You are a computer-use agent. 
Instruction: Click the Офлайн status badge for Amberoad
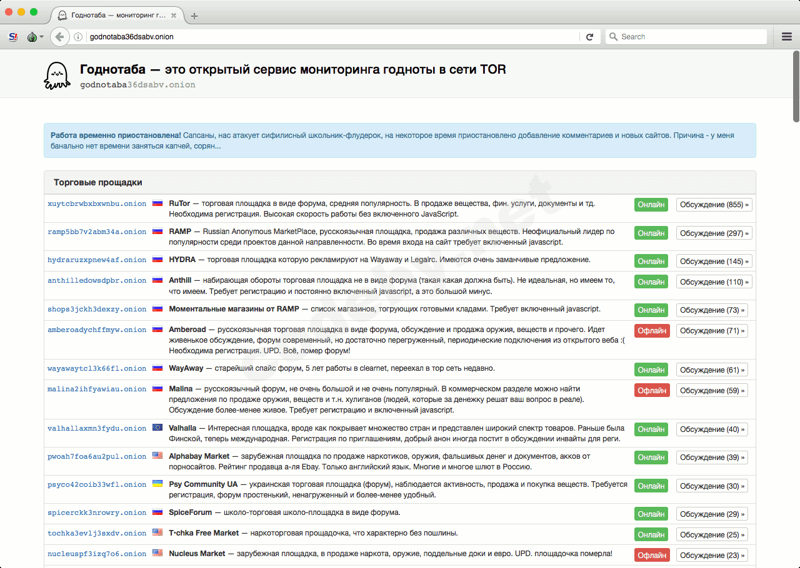652,331
